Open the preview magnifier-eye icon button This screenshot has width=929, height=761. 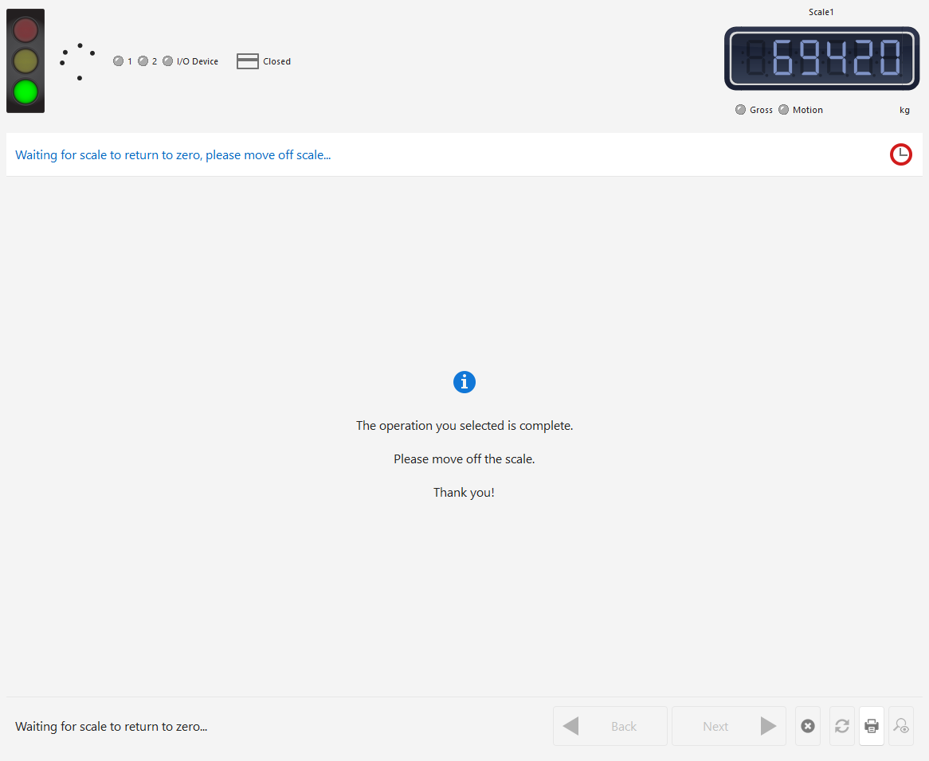[x=901, y=726]
